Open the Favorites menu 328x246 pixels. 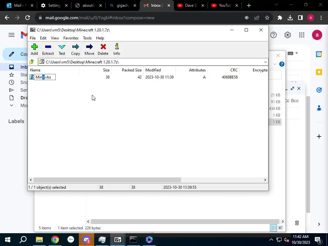(71, 38)
